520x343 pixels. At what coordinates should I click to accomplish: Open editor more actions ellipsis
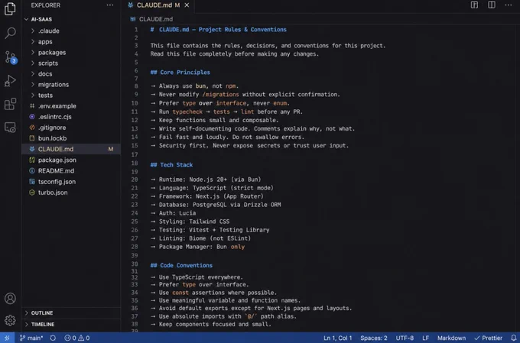pyautogui.click(x=508, y=5)
